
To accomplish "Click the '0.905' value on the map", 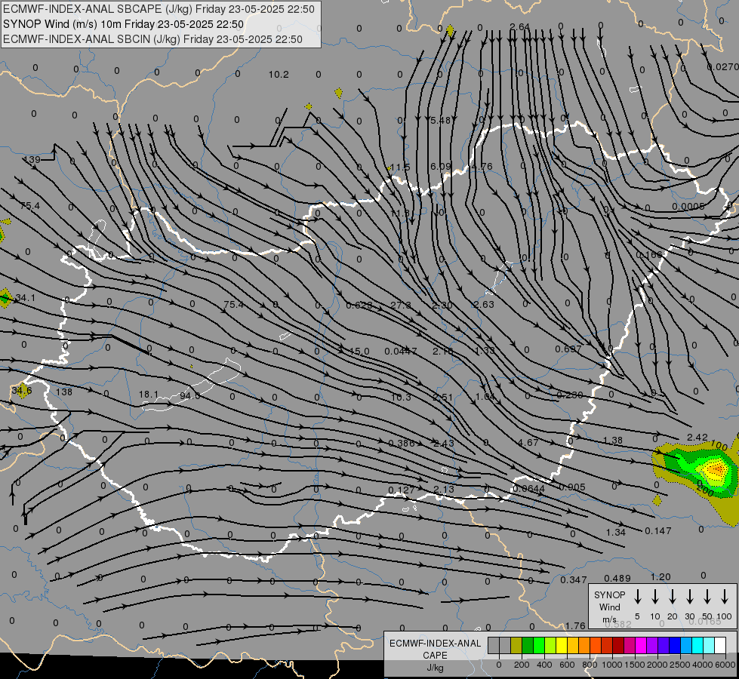I will tap(571, 487).
